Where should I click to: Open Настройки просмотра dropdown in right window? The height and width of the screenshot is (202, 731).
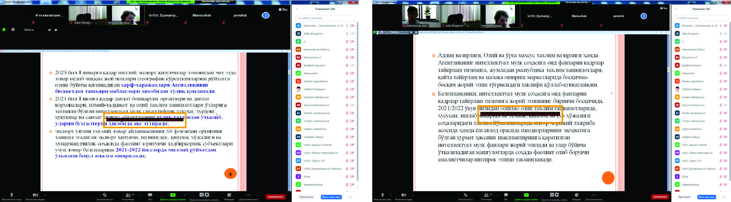[576, 2]
